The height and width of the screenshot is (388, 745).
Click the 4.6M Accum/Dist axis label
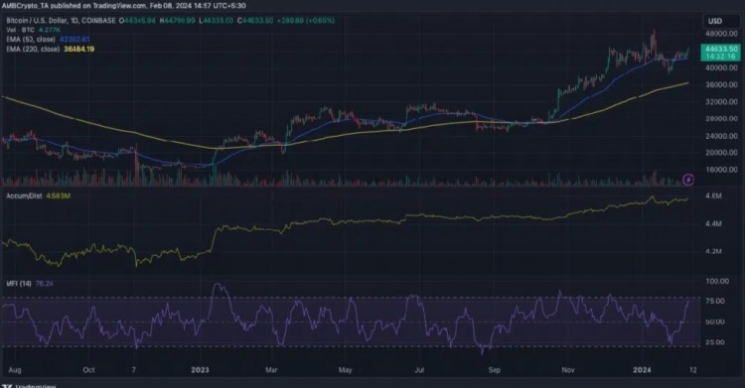(713, 195)
